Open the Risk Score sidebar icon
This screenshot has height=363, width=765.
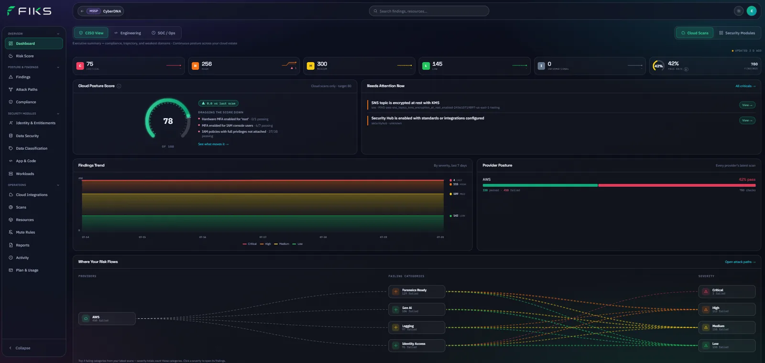point(11,56)
